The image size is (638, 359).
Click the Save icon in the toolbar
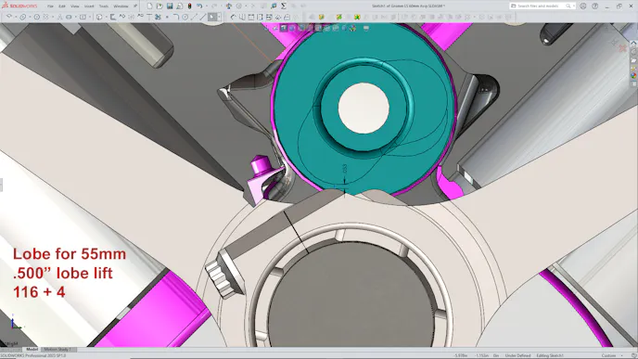tap(170, 6)
